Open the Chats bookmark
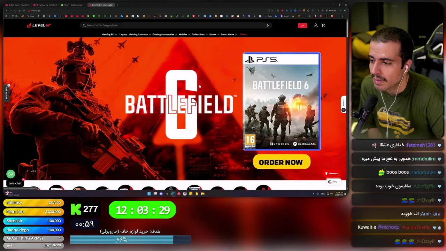 (268, 16)
